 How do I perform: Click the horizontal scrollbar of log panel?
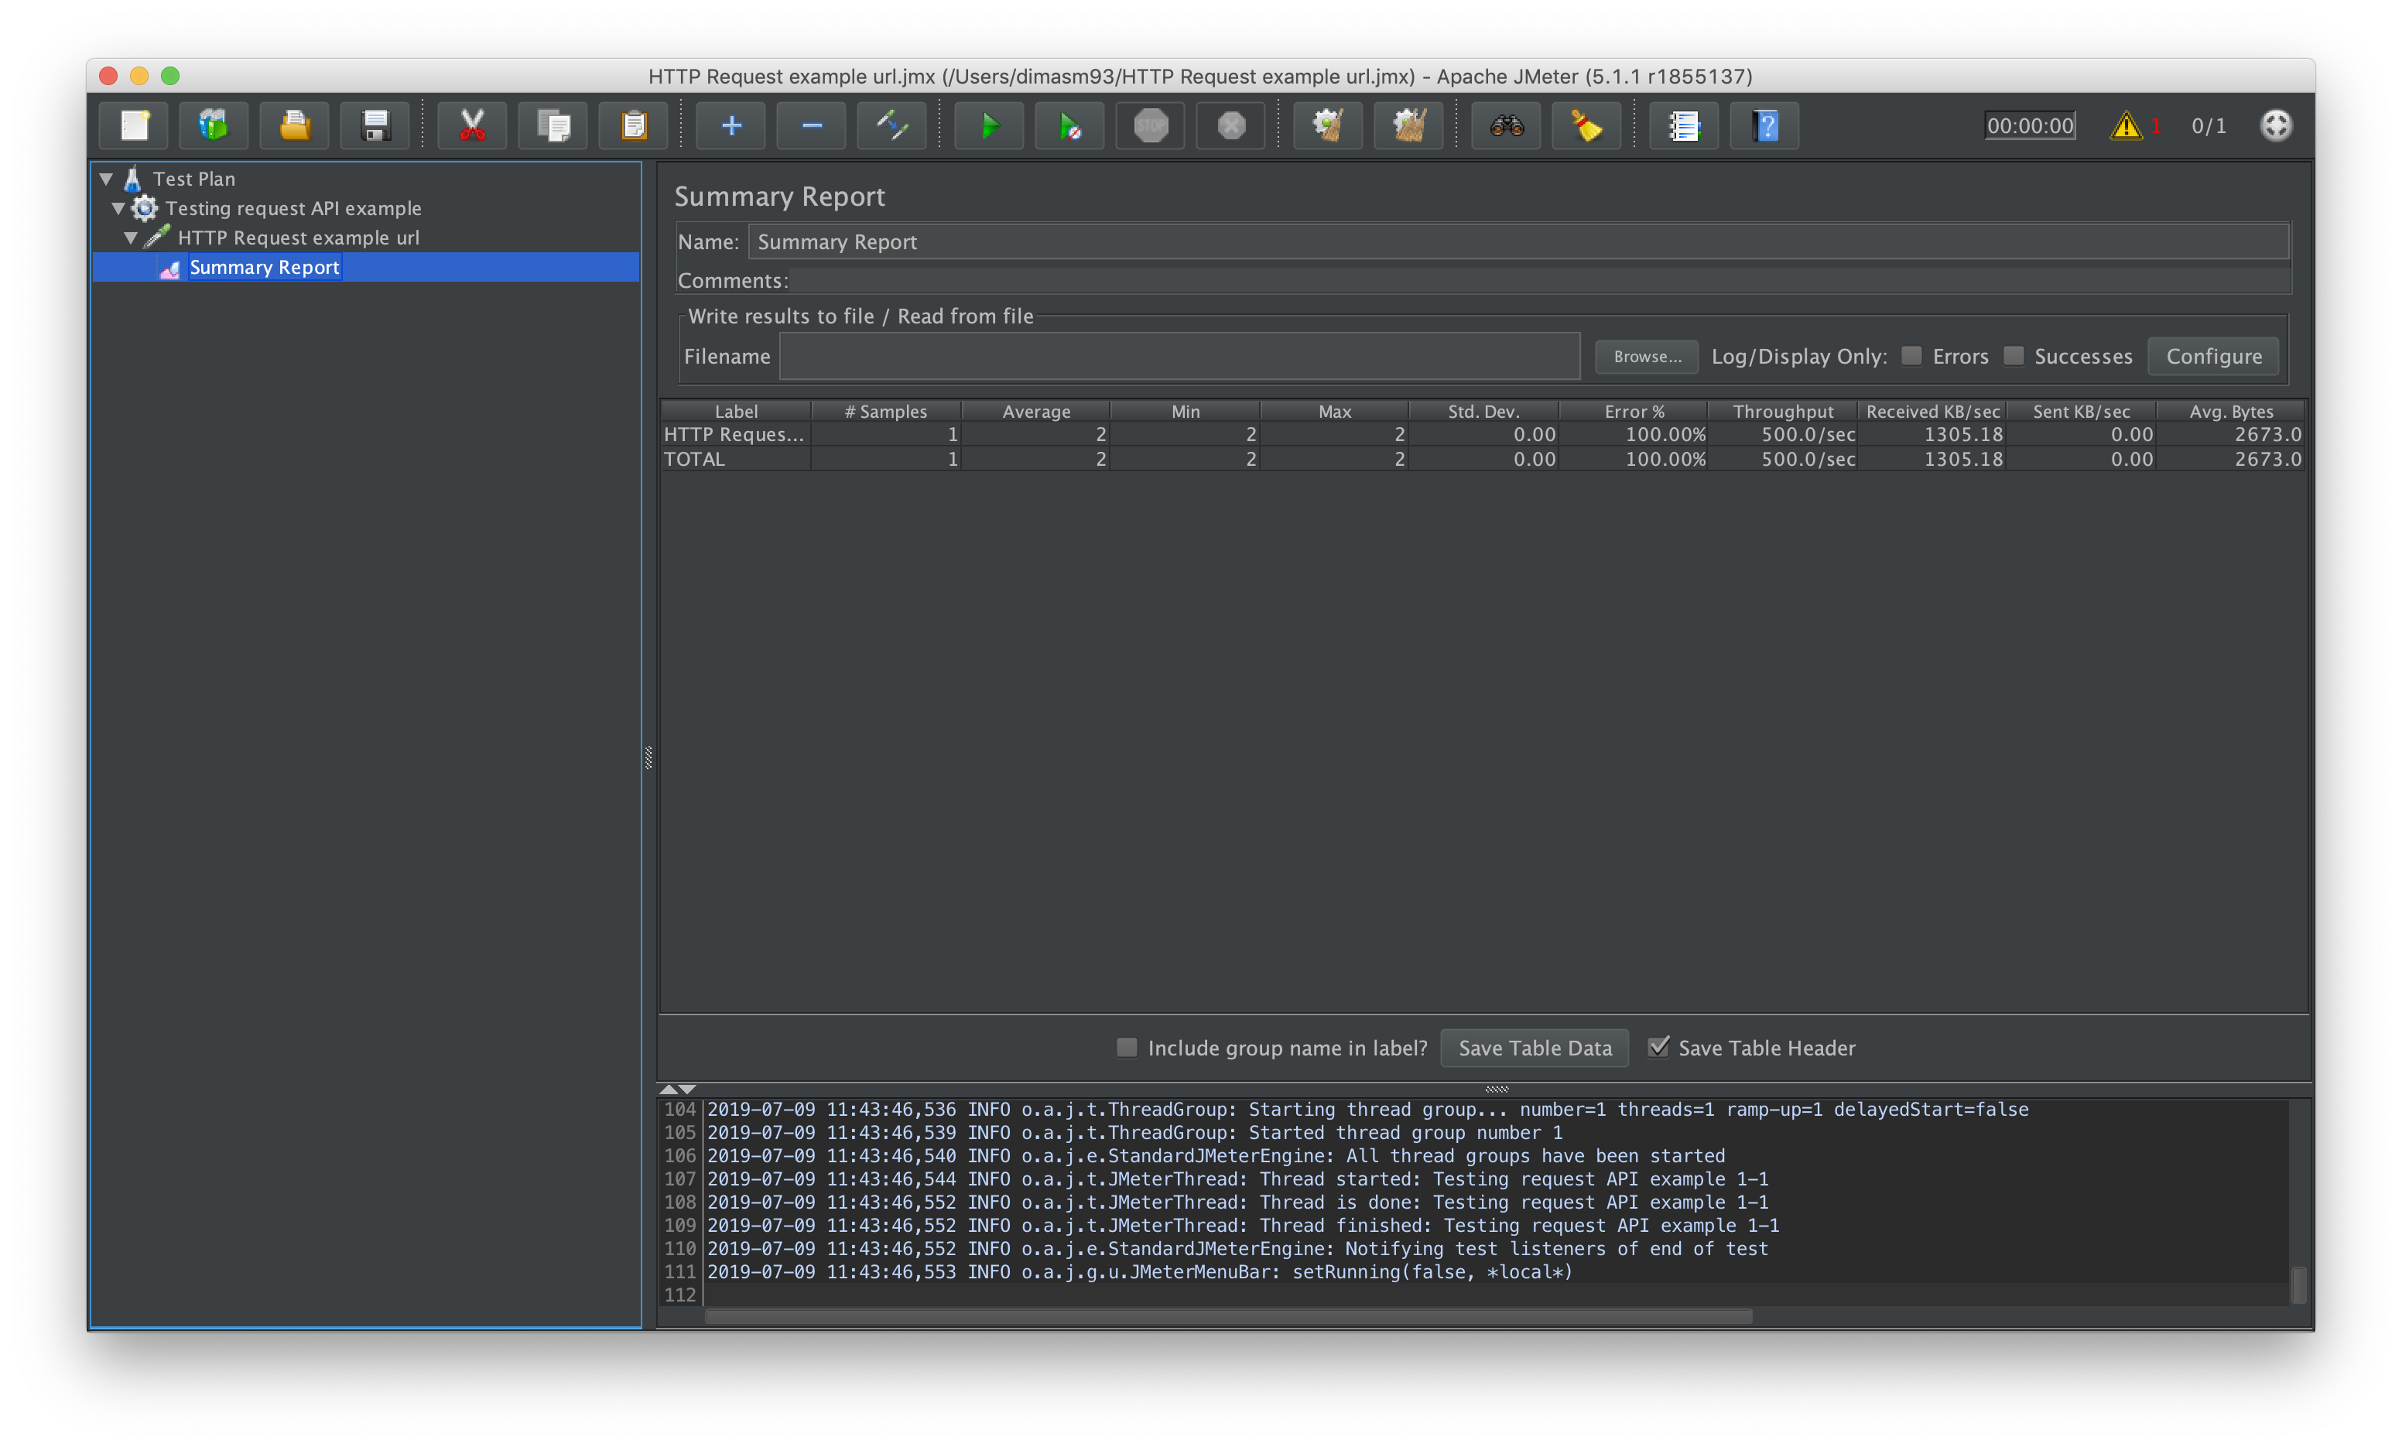[x=1228, y=1317]
